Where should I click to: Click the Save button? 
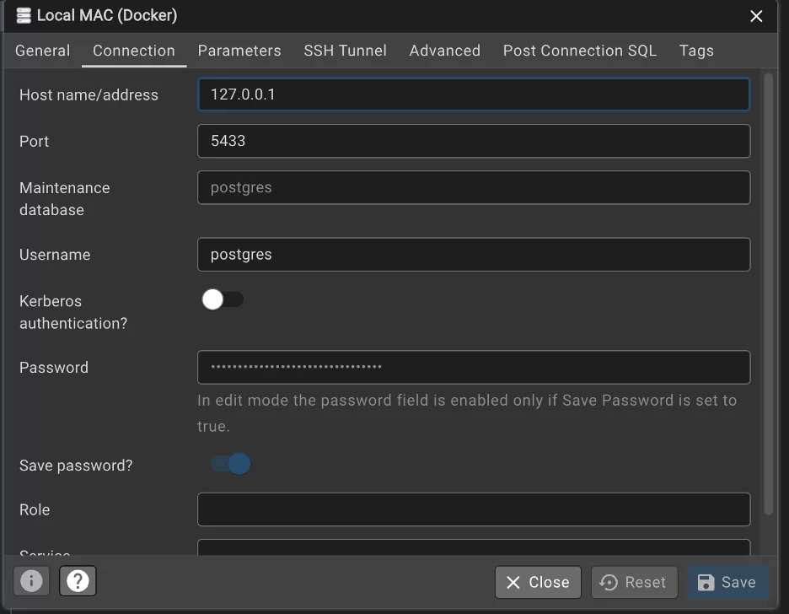pyautogui.click(x=727, y=582)
